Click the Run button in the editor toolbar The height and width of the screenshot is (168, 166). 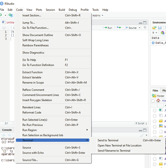coord(108,28)
